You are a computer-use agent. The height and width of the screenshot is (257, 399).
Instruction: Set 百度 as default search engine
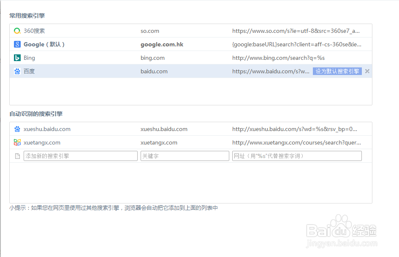(x=337, y=71)
